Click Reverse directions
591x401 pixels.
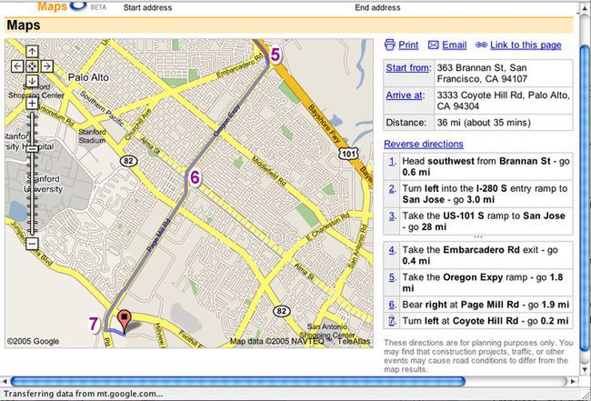[424, 144]
